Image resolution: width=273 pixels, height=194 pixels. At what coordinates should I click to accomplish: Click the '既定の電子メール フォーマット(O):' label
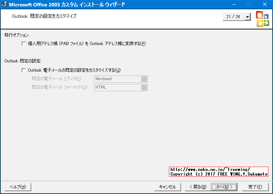[60, 87]
